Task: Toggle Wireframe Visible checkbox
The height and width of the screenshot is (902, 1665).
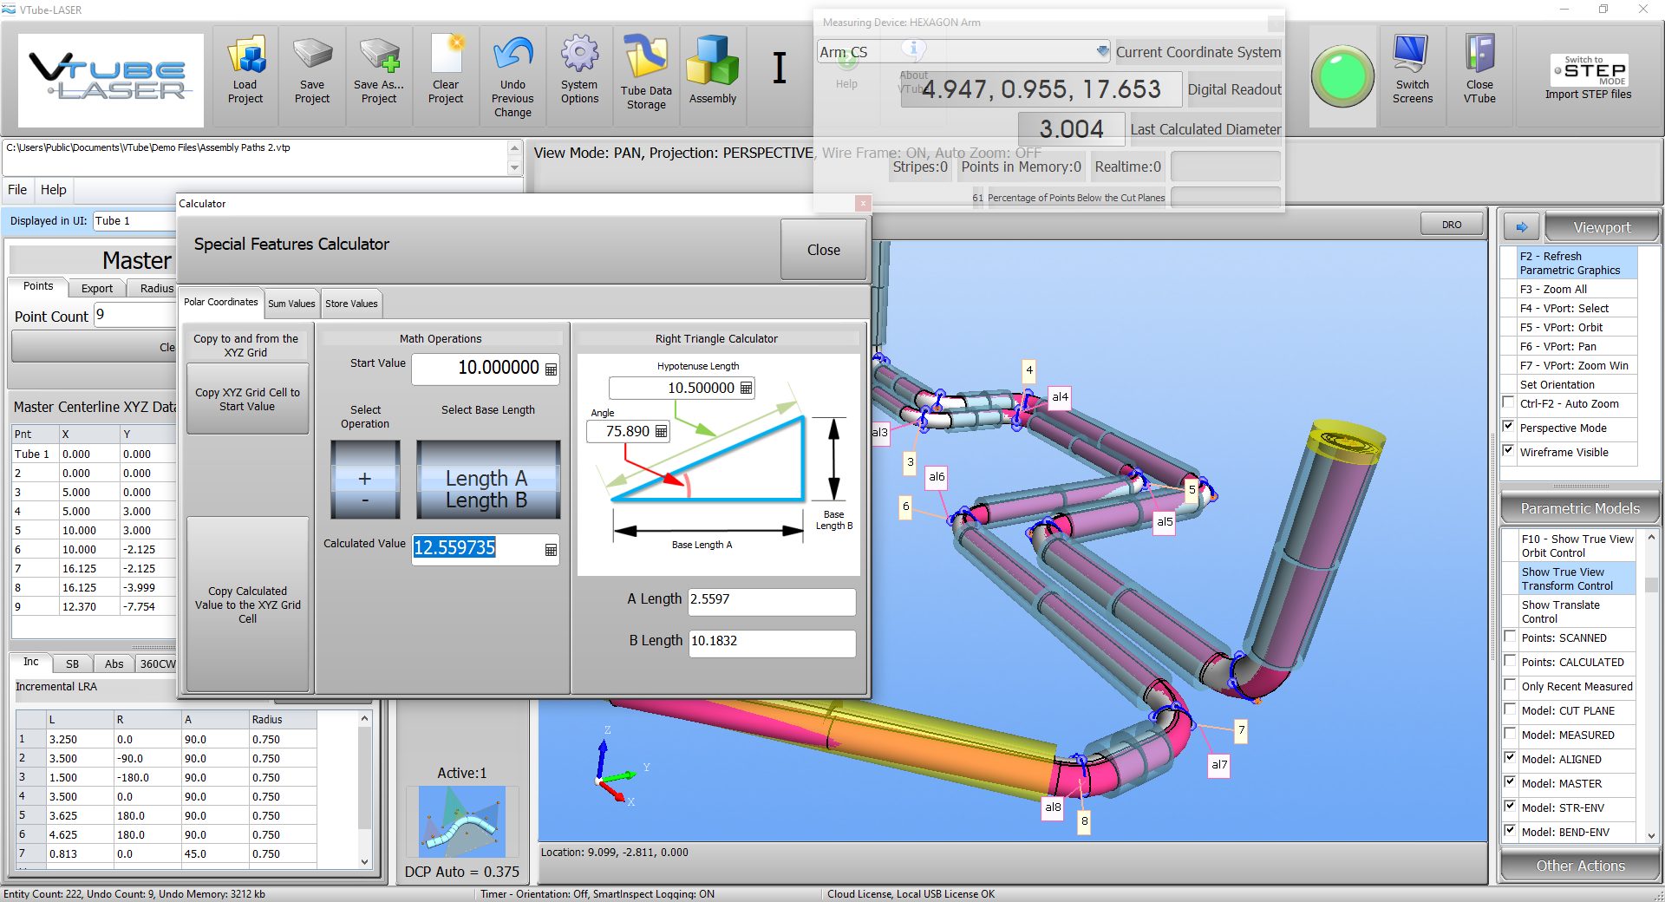Action: click(1509, 451)
